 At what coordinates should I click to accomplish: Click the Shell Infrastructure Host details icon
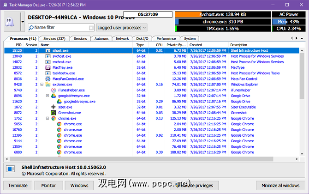click(10, 169)
